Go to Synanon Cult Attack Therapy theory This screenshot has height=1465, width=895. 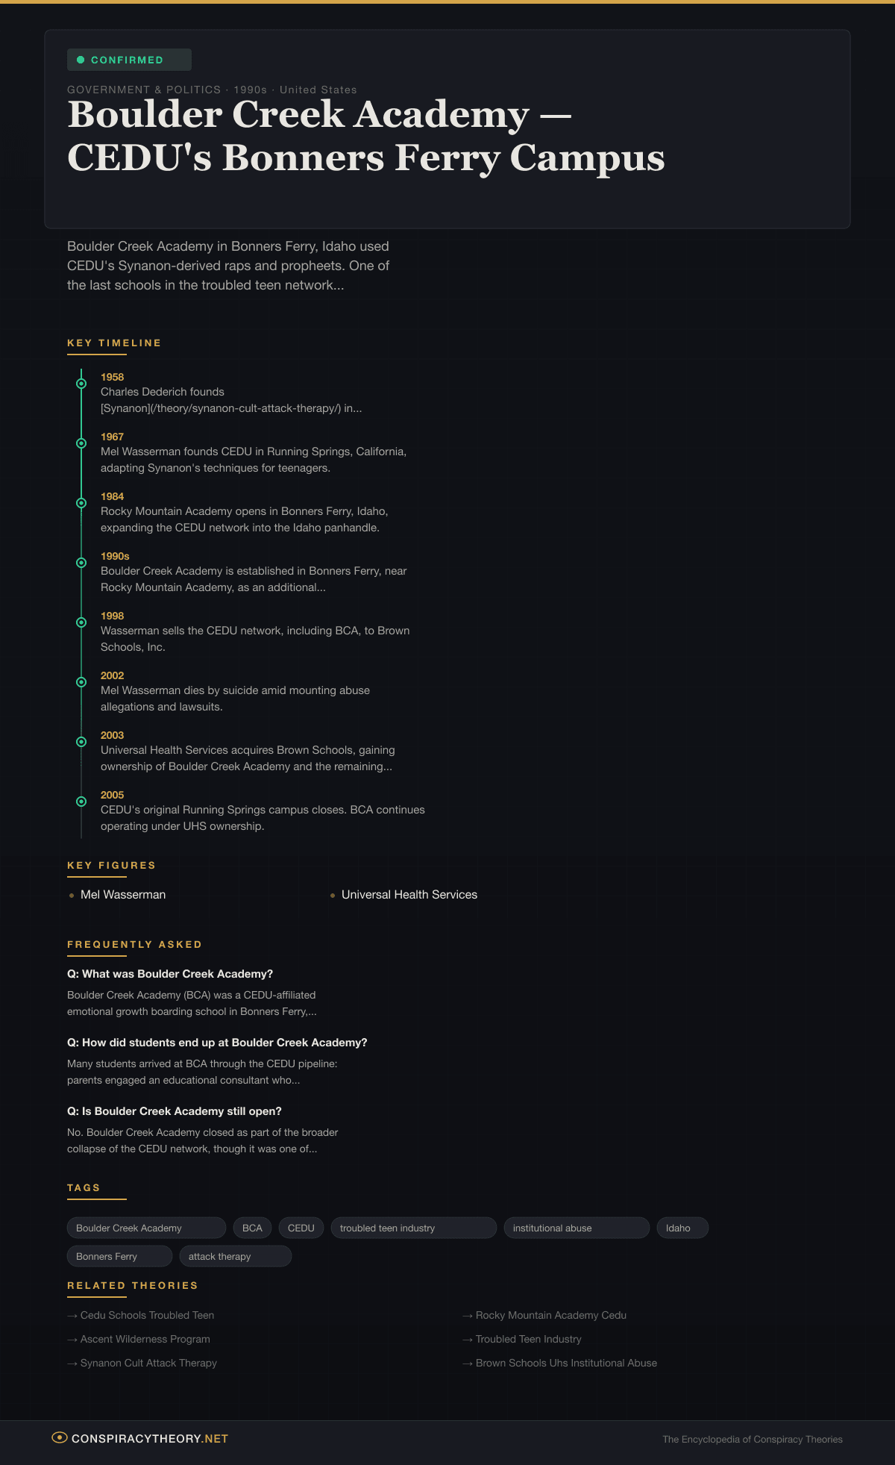click(x=148, y=1363)
